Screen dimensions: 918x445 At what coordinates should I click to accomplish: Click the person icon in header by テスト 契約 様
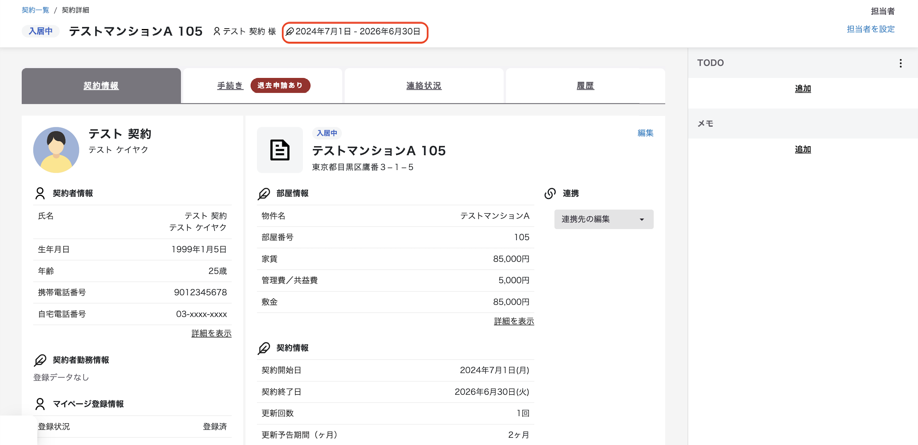217,31
